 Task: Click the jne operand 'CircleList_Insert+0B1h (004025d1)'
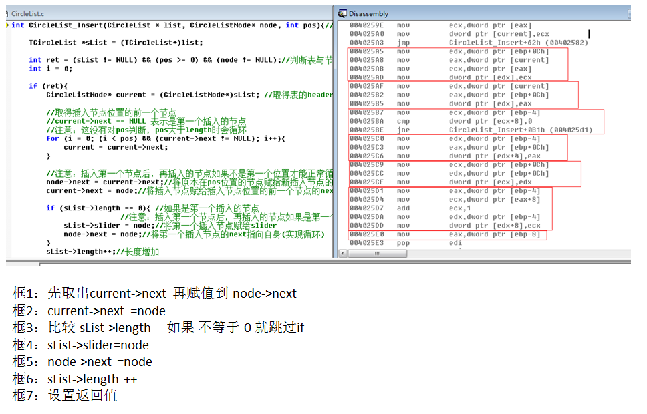tap(521, 130)
